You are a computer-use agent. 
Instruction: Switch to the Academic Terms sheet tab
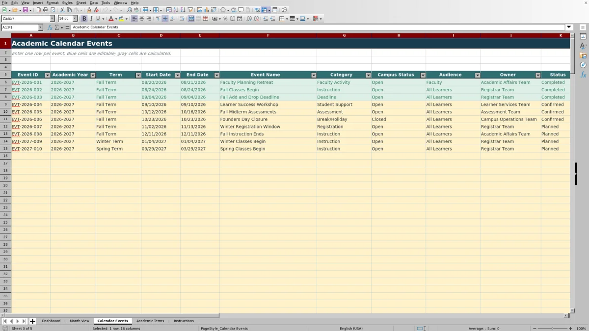pos(150,321)
